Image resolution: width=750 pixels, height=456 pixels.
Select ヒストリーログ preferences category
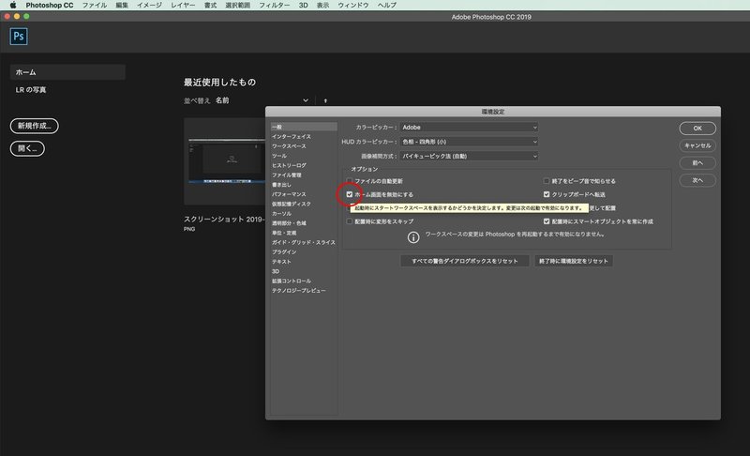(x=289, y=165)
